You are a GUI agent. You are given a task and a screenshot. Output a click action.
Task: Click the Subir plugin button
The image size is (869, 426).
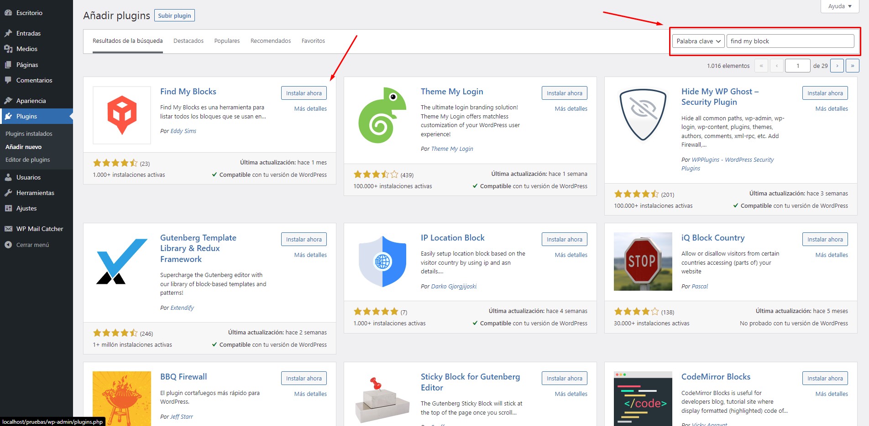pyautogui.click(x=175, y=15)
